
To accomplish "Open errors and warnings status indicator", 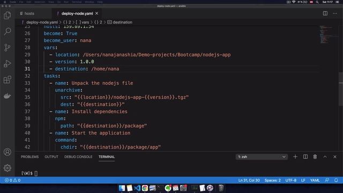I will coord(13,180).
